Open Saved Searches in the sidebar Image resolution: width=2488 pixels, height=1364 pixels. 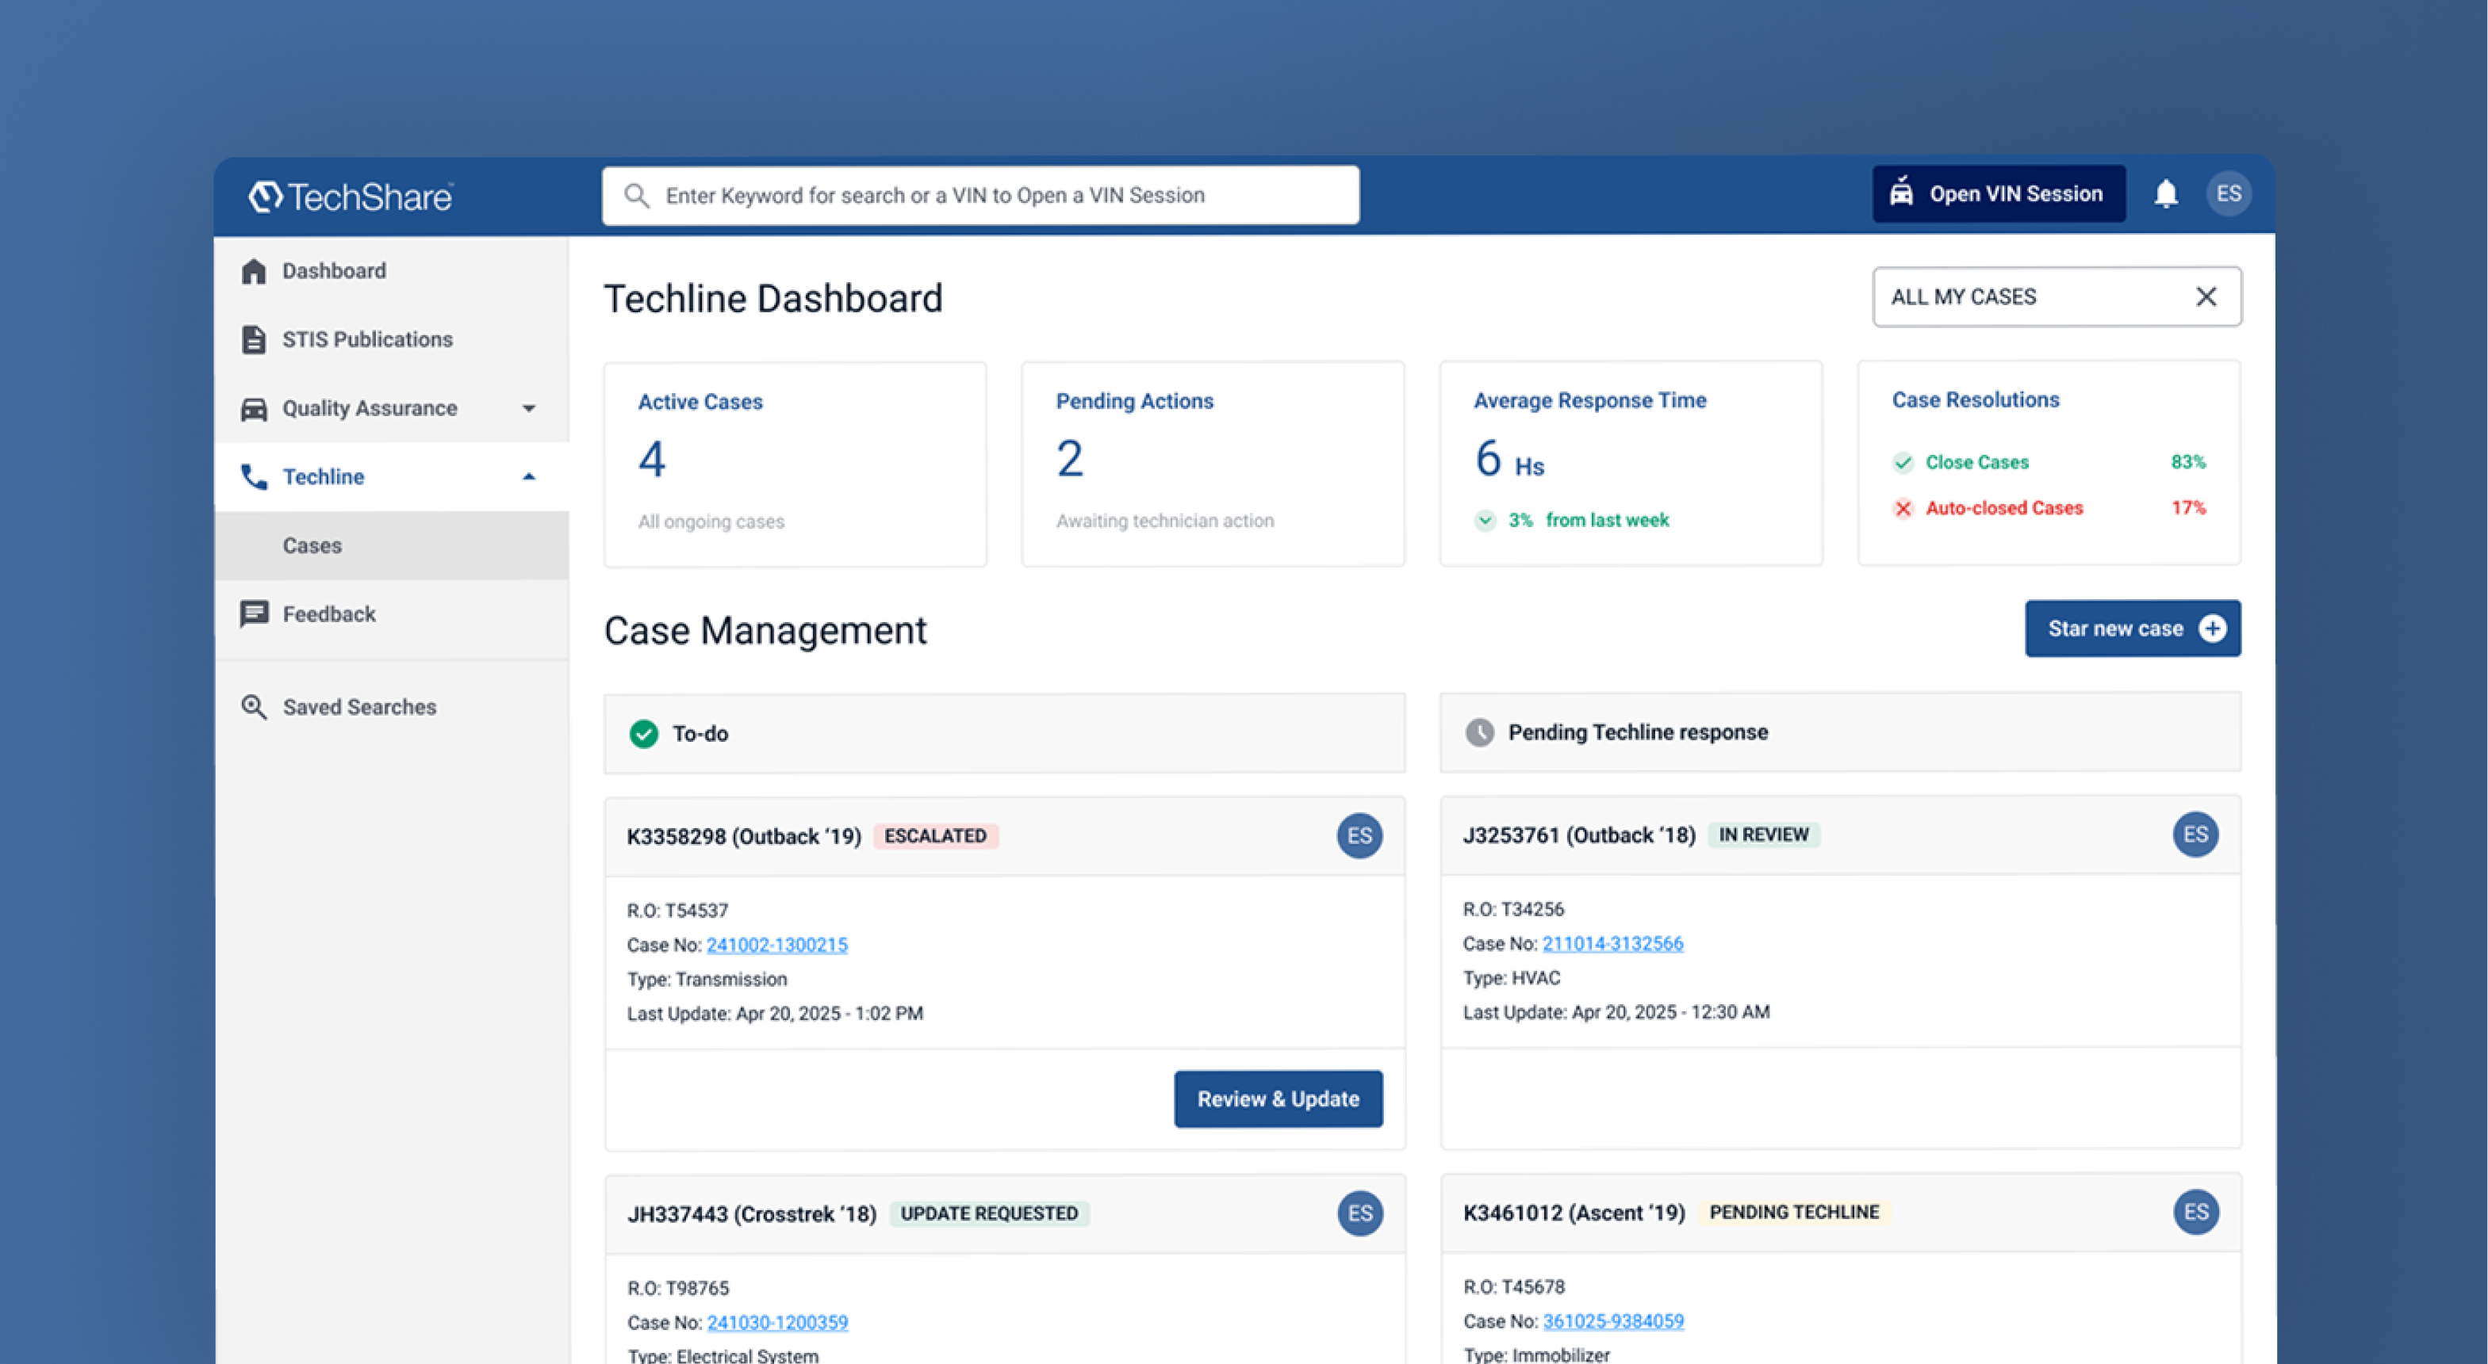point(392,708)
